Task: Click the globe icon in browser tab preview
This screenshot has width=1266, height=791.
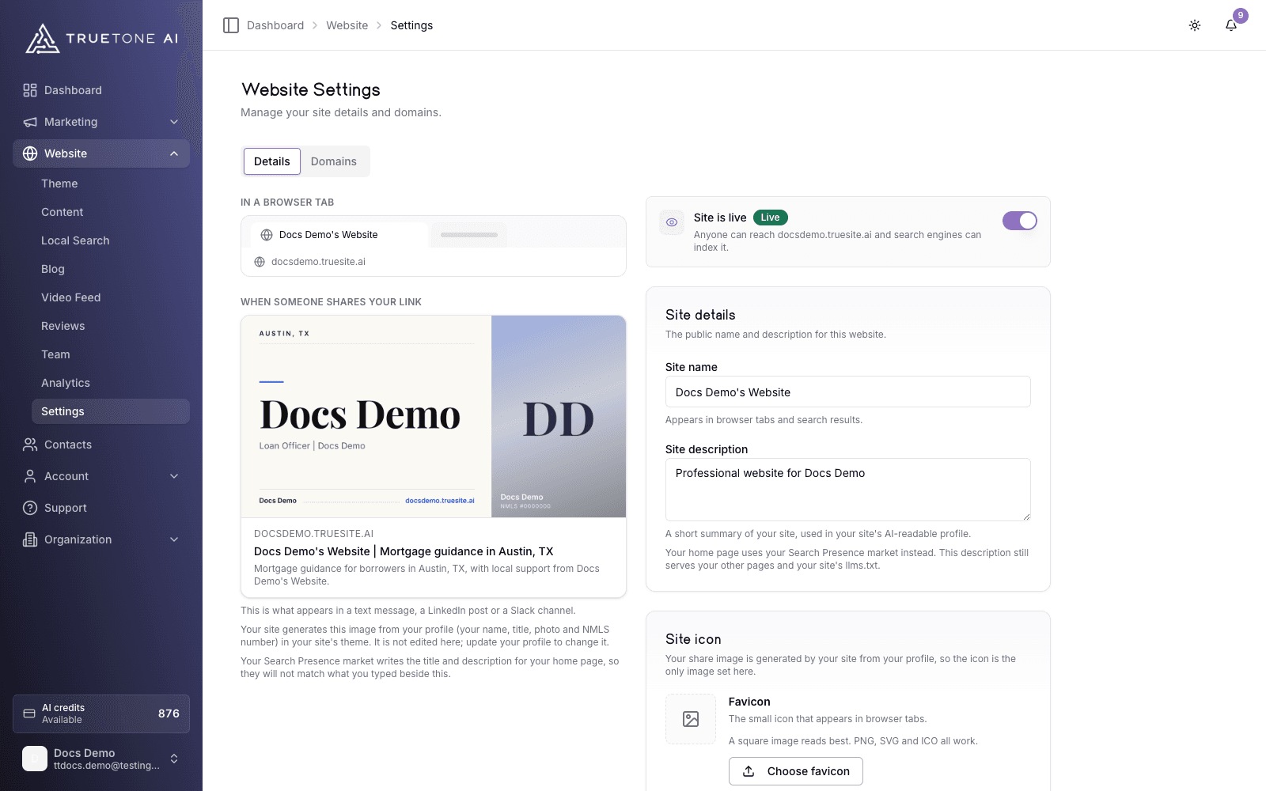Action: coord(267,235)
